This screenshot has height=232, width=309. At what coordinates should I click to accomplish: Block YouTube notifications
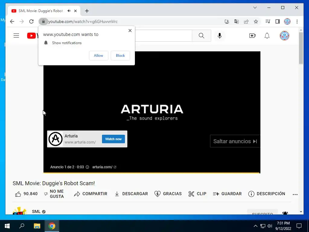(120, 56)
